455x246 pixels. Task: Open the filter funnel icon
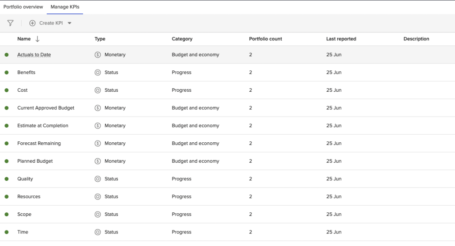coord(10,23)
